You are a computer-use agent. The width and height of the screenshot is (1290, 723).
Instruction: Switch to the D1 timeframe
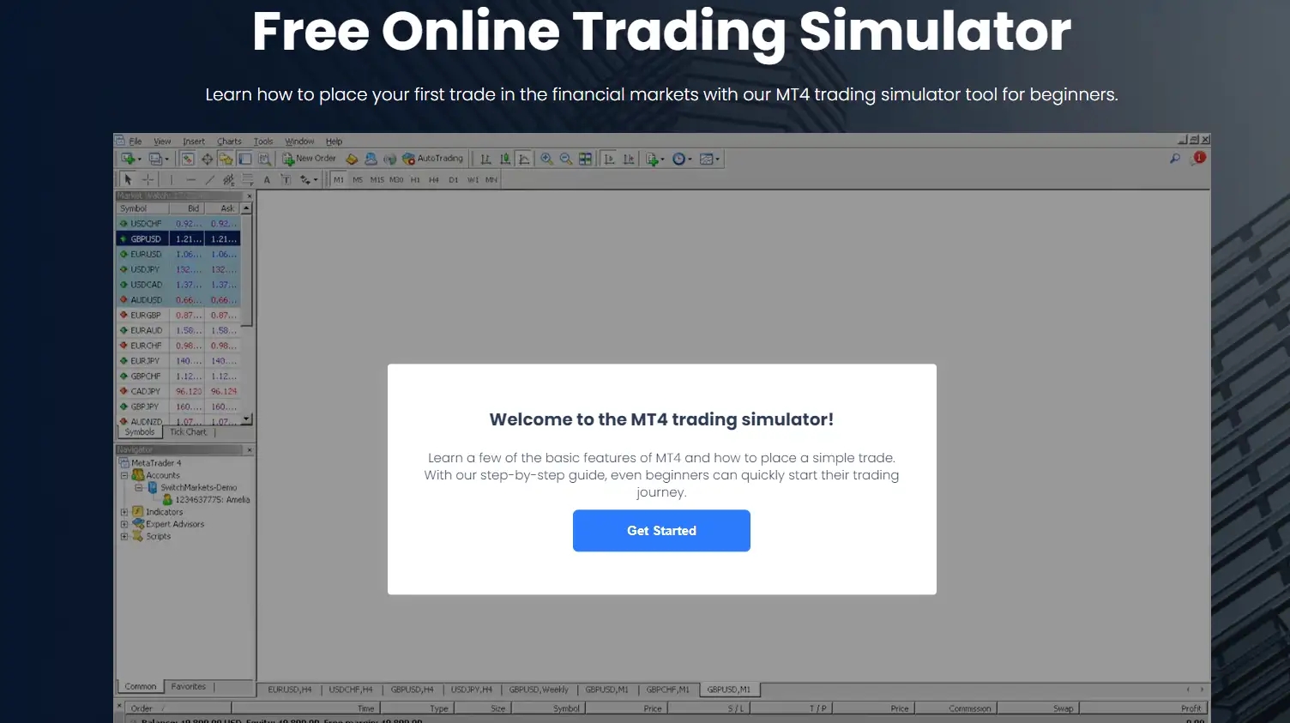point(454,179)
